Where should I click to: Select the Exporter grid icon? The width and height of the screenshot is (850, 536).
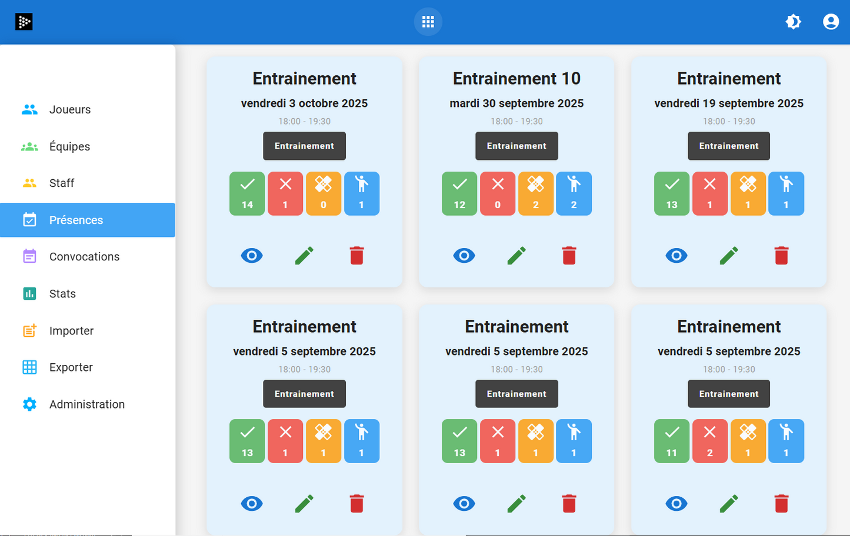coord(29,367)
